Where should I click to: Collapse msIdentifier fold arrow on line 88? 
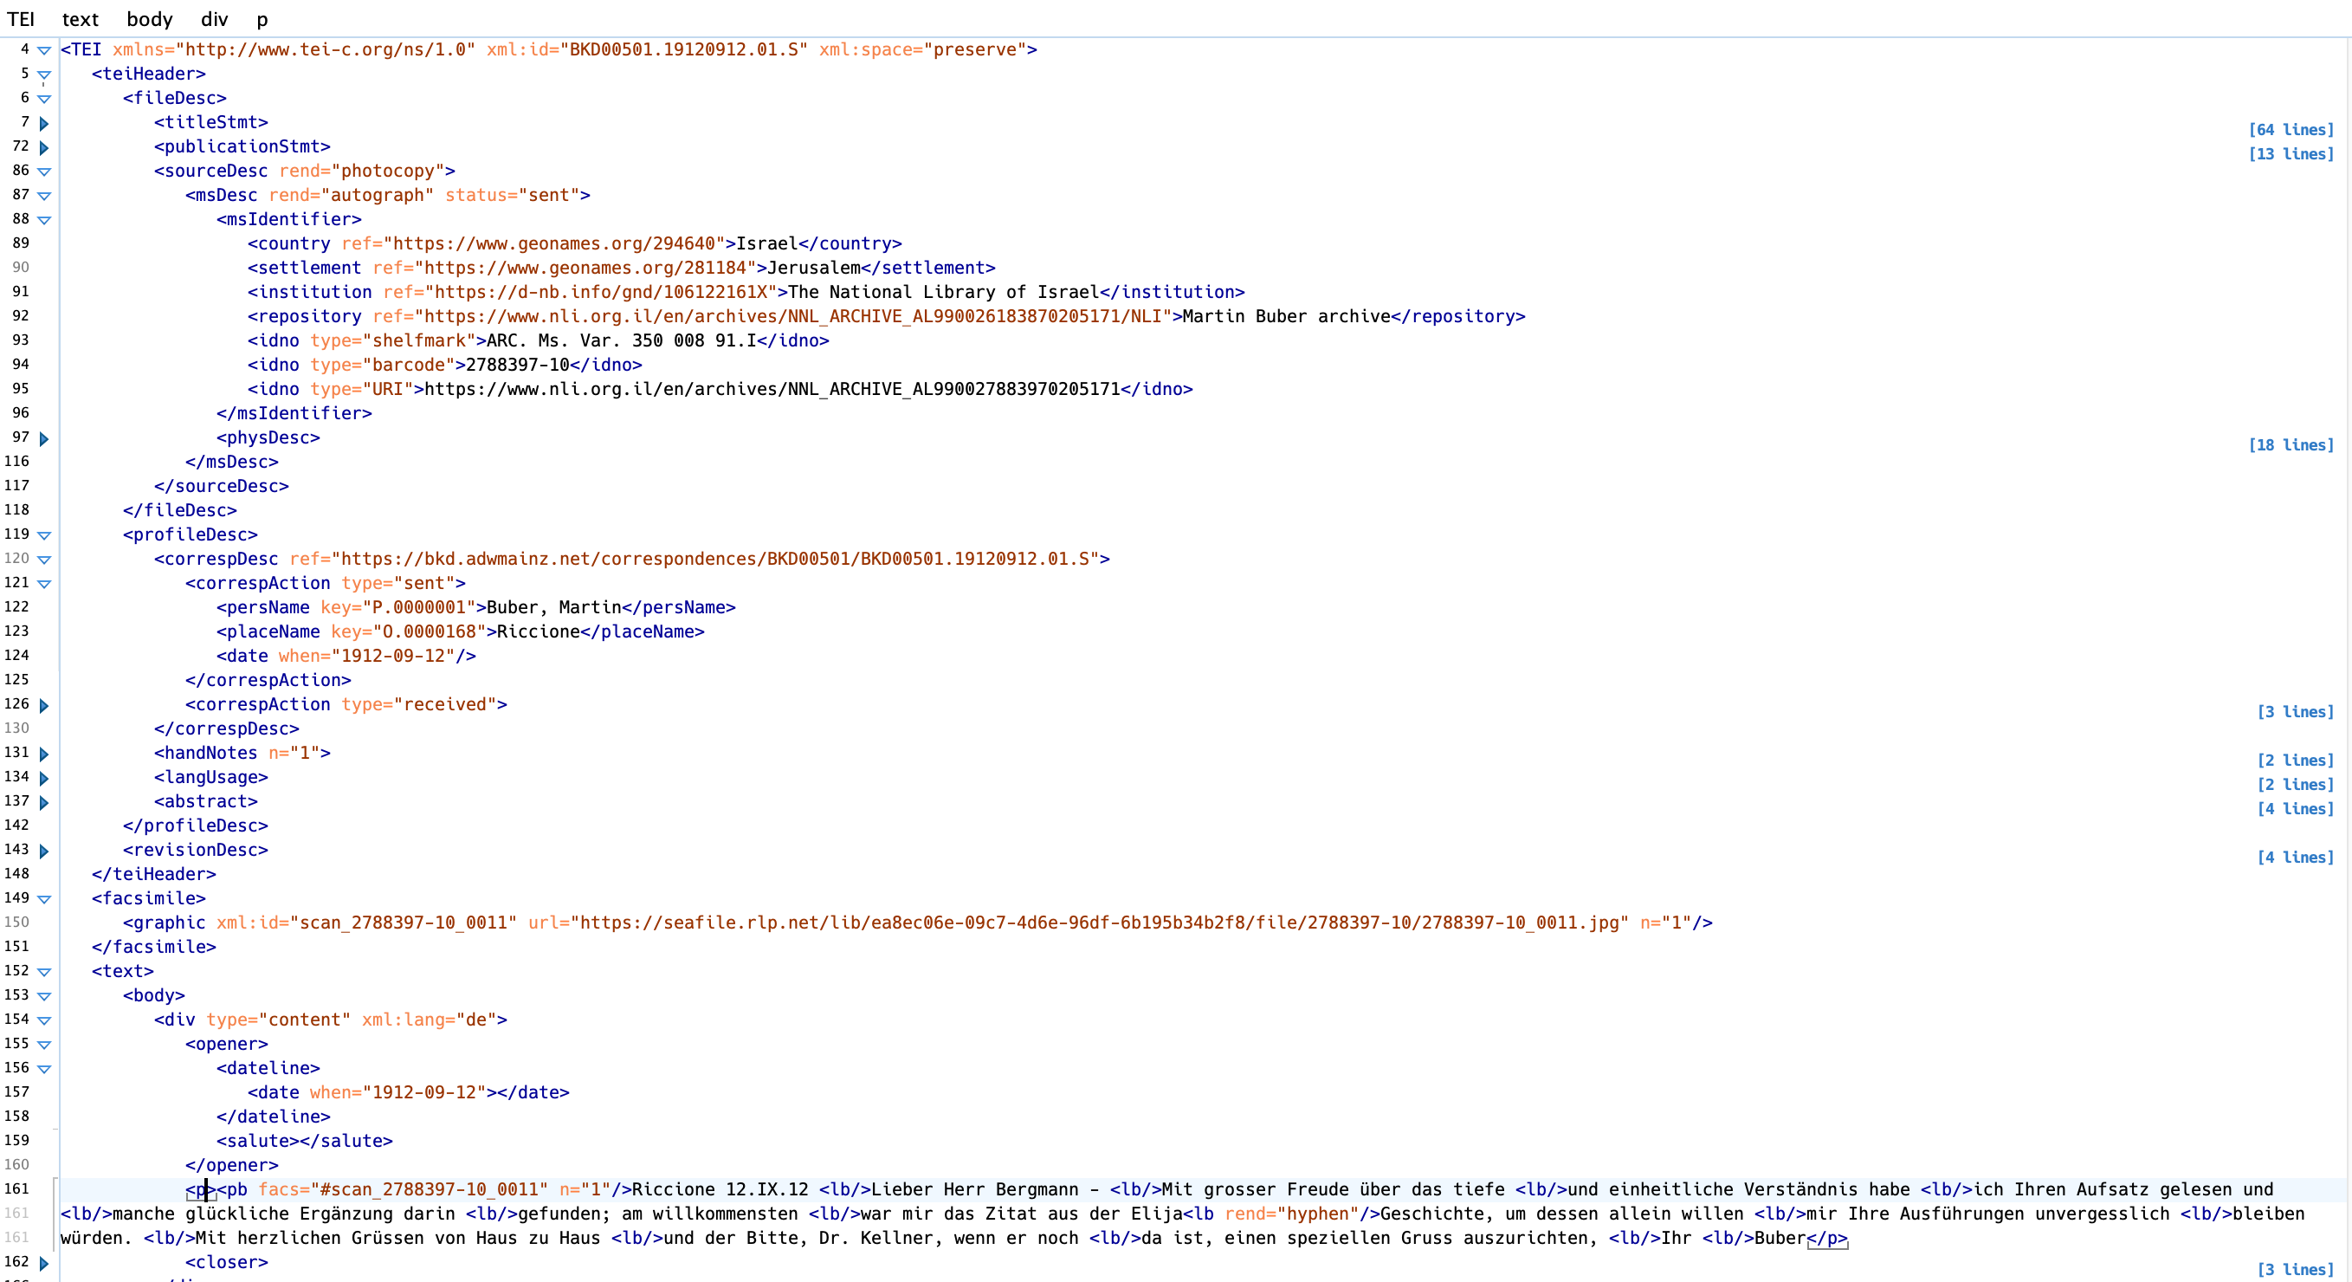(44, 220)
